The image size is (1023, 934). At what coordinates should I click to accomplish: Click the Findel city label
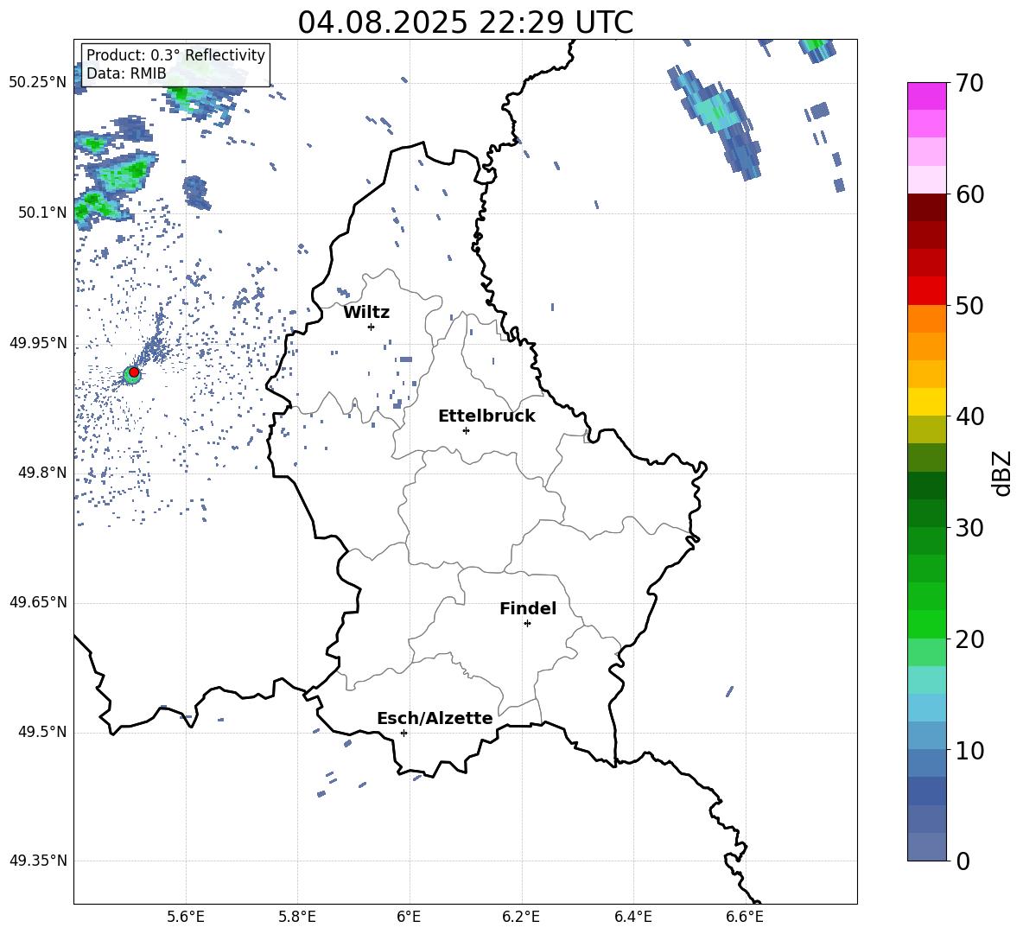528,608
